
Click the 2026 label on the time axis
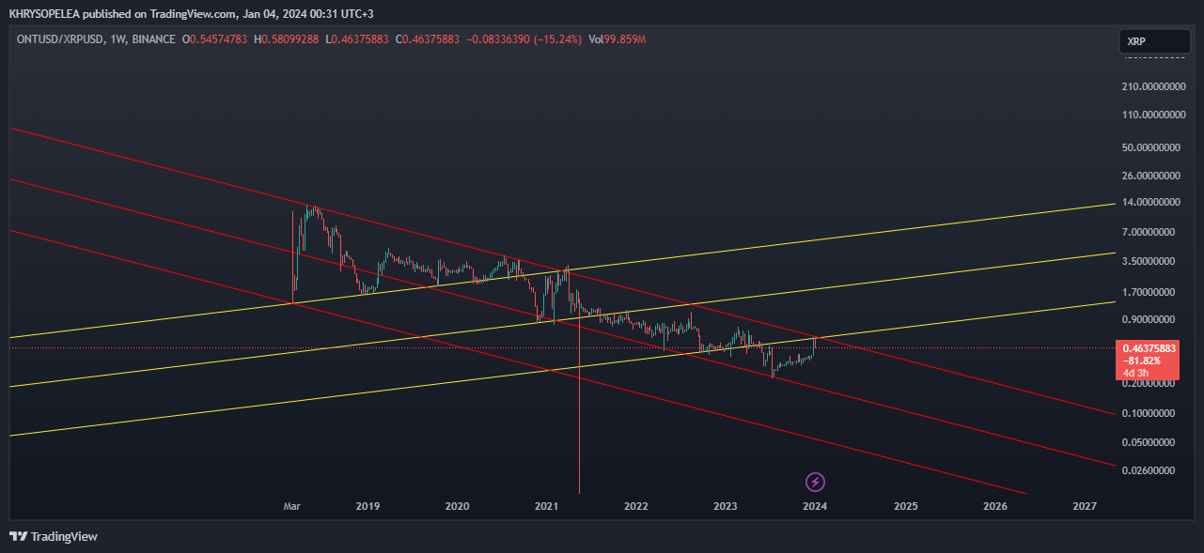pos(994,506)
